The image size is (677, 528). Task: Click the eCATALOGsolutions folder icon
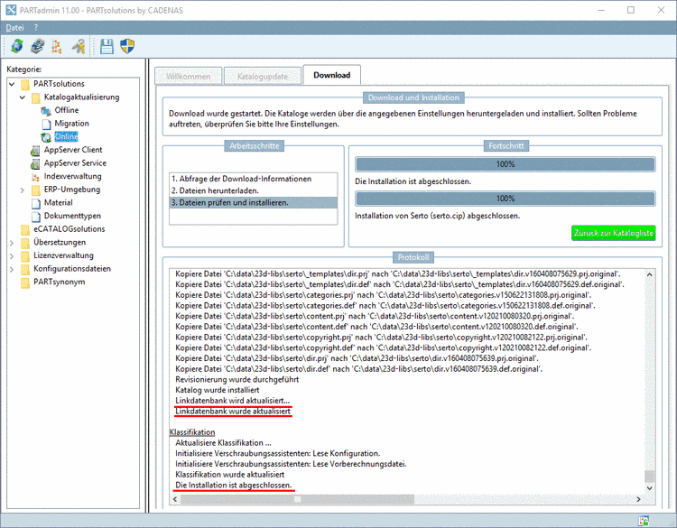coord(25,229)
